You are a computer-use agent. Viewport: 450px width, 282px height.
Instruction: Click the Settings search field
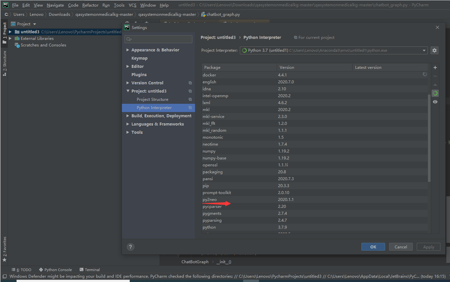(x=158, y=39)
